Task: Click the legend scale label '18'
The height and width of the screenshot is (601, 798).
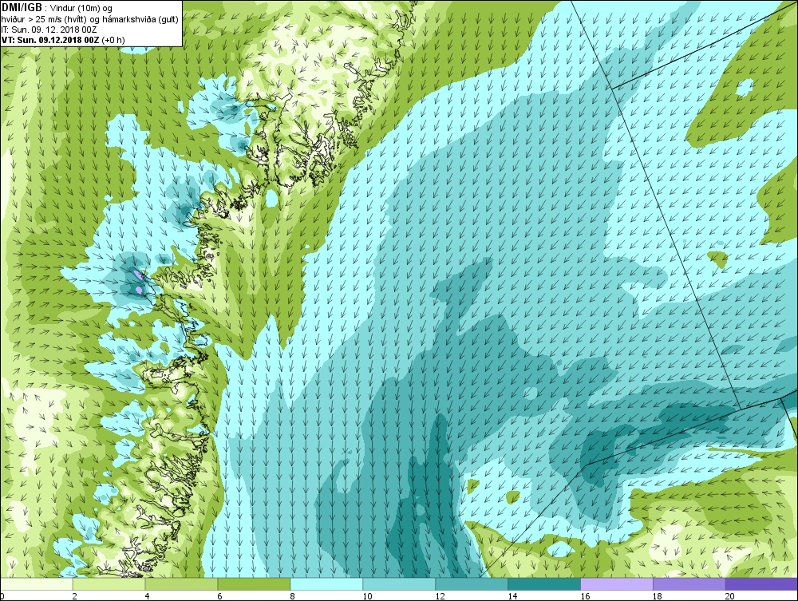Action: (658, 596)
